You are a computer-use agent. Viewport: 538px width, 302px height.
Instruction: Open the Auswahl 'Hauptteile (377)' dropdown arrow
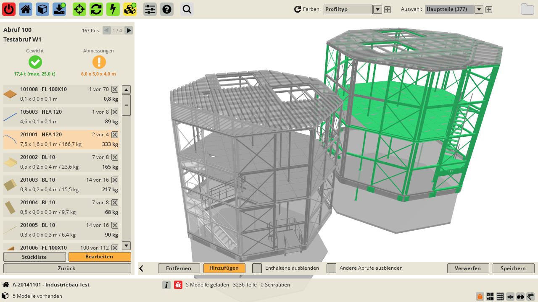pos(479,10)
